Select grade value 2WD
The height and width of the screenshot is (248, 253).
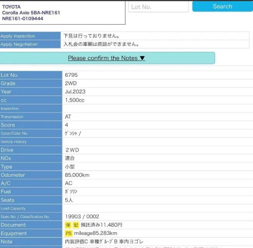71,83
